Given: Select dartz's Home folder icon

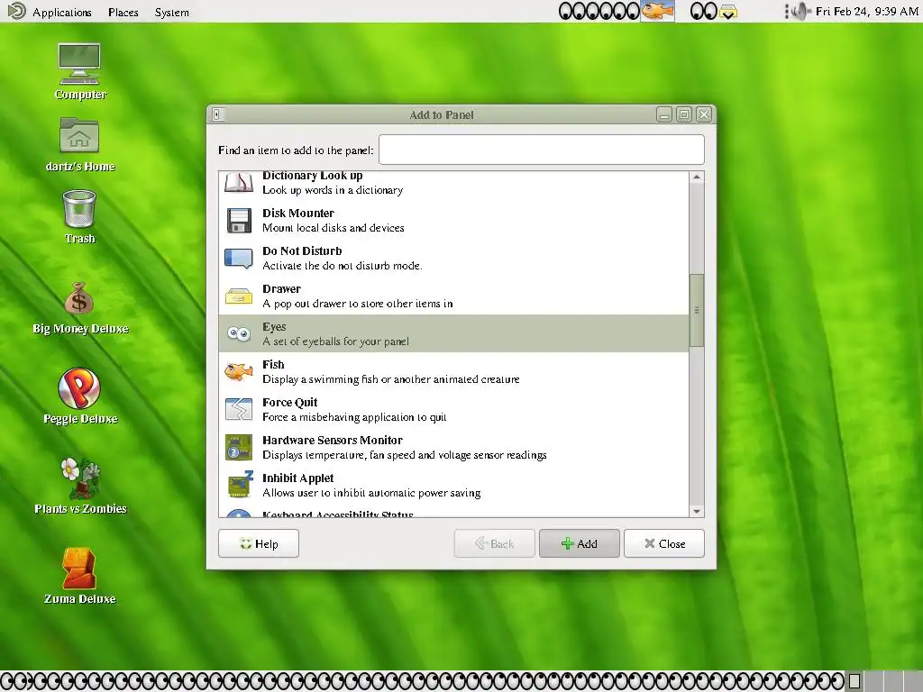Looking at the screenshot, I should 79,135.
